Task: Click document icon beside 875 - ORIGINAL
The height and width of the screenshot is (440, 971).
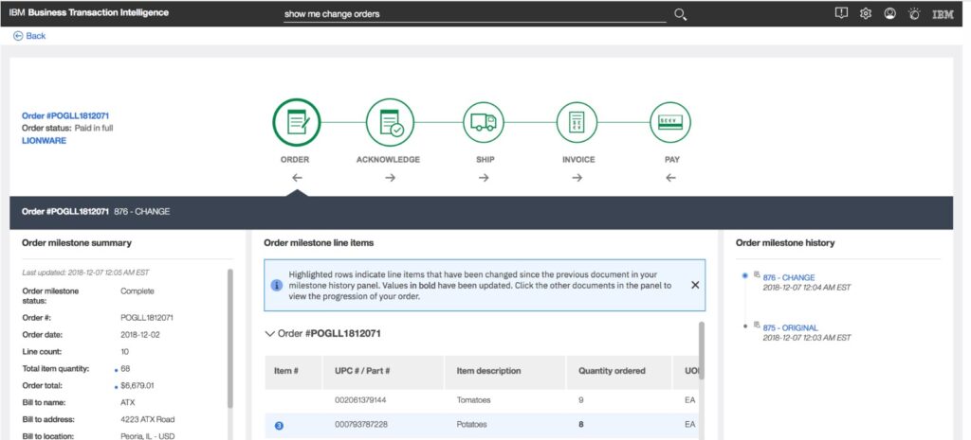Action: [757, 325]
